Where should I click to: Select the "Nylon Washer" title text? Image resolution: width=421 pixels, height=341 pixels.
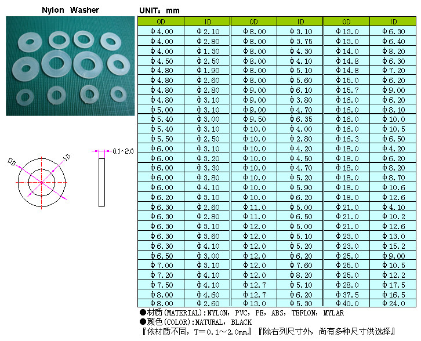click(70, 10)
